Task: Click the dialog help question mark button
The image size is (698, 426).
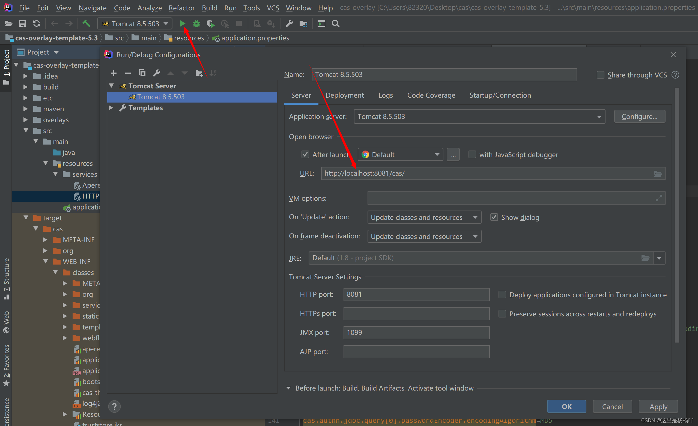Action: [x=114, y=406]
